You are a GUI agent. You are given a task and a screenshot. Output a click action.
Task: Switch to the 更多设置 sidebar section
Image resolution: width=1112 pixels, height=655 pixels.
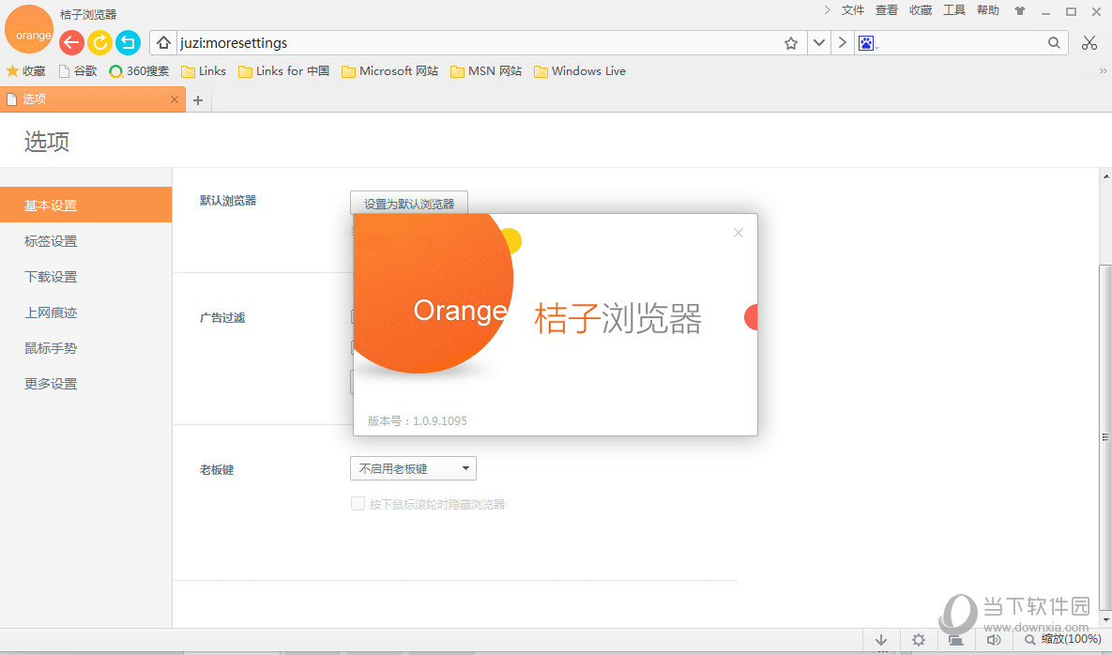click(52, 383)
